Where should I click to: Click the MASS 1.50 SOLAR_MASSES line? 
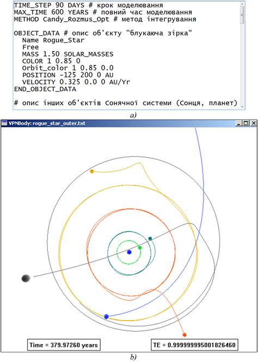click(67, 54)
